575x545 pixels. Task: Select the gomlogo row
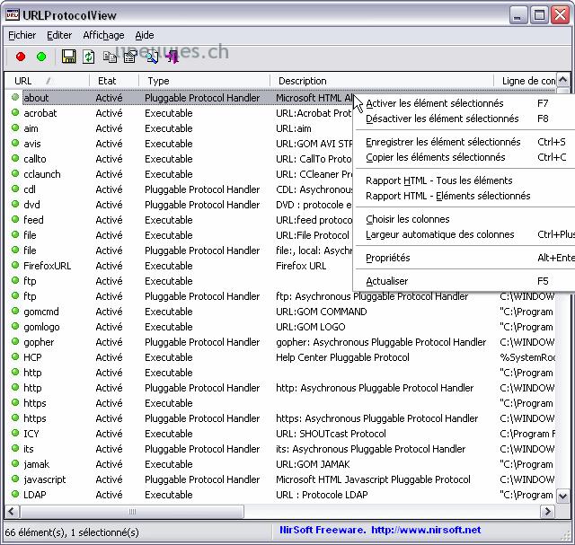[x=281, y=327]
